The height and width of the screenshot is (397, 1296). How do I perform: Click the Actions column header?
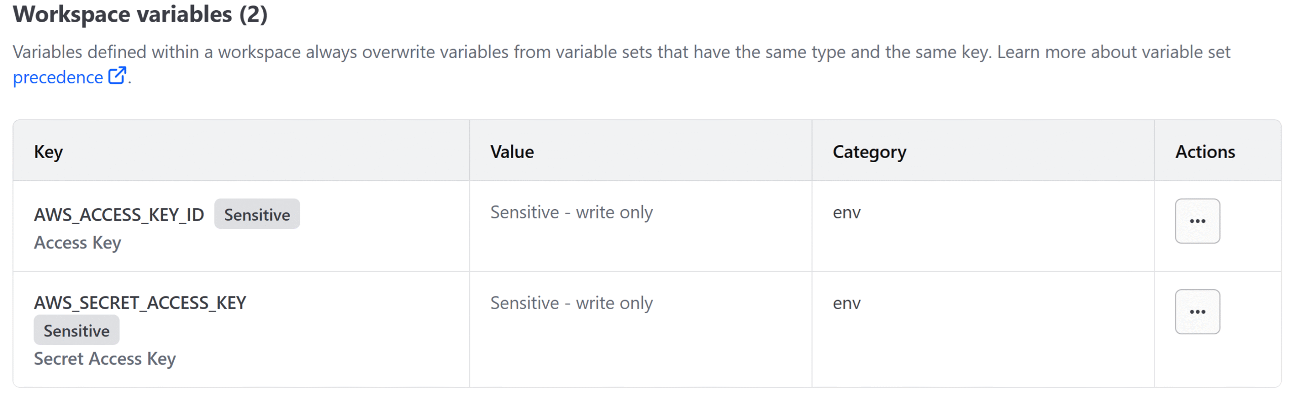click(x=1205, y=152)
